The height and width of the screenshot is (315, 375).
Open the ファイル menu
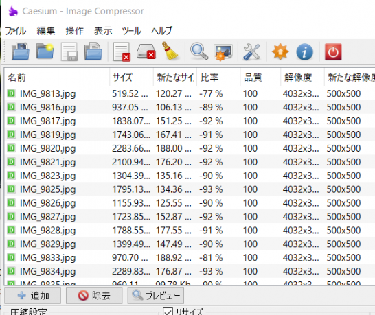16,31
